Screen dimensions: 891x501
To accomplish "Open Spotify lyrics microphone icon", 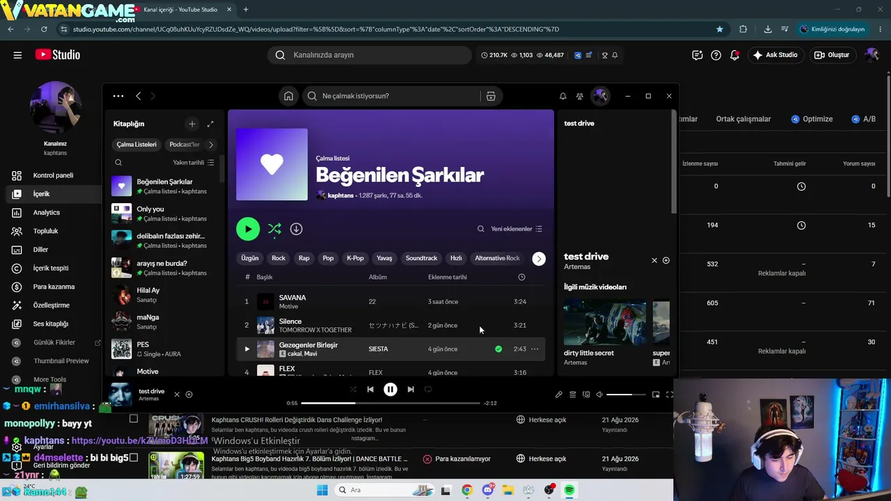I will coord(558,395).
